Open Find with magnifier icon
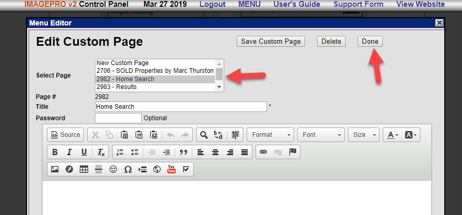This screenshot has height=215, width=462. [203, 135]
